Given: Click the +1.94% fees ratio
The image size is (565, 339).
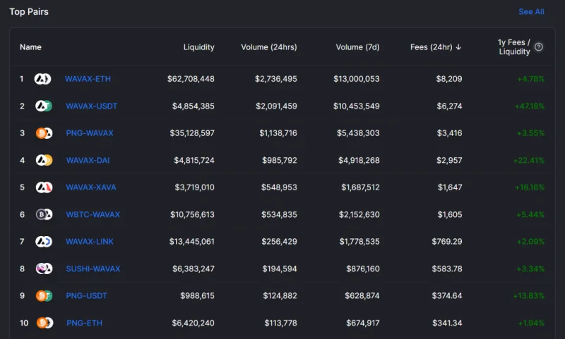Looking at the screenshot, I should point(531,323).
